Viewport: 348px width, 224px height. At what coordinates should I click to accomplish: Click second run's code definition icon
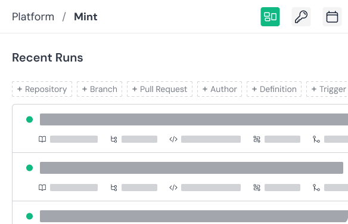click(173, 188)
